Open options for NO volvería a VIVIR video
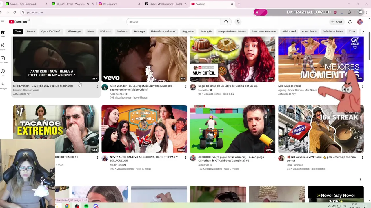Viewport: 371px width, 208px height. [362, 157]
